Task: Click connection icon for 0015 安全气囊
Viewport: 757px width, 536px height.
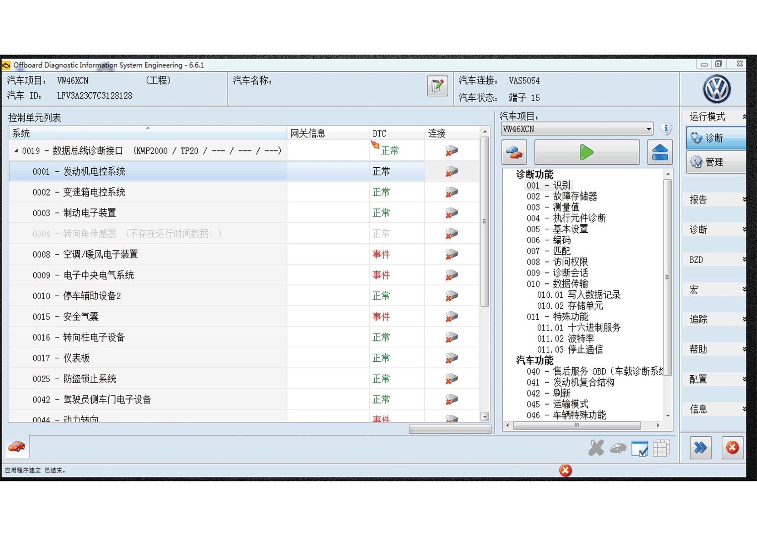Action: click(452, 317)
